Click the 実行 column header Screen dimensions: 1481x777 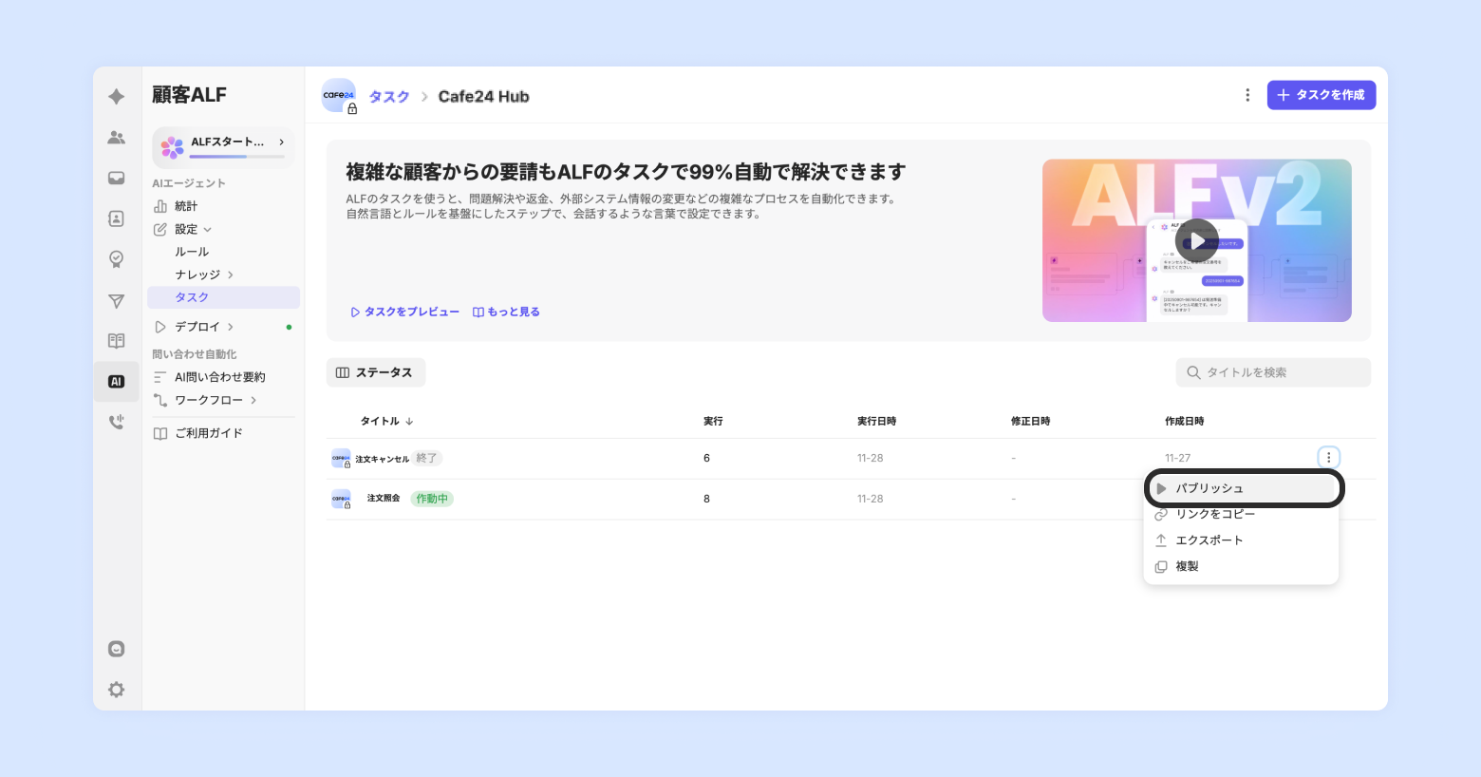[713, 421]
